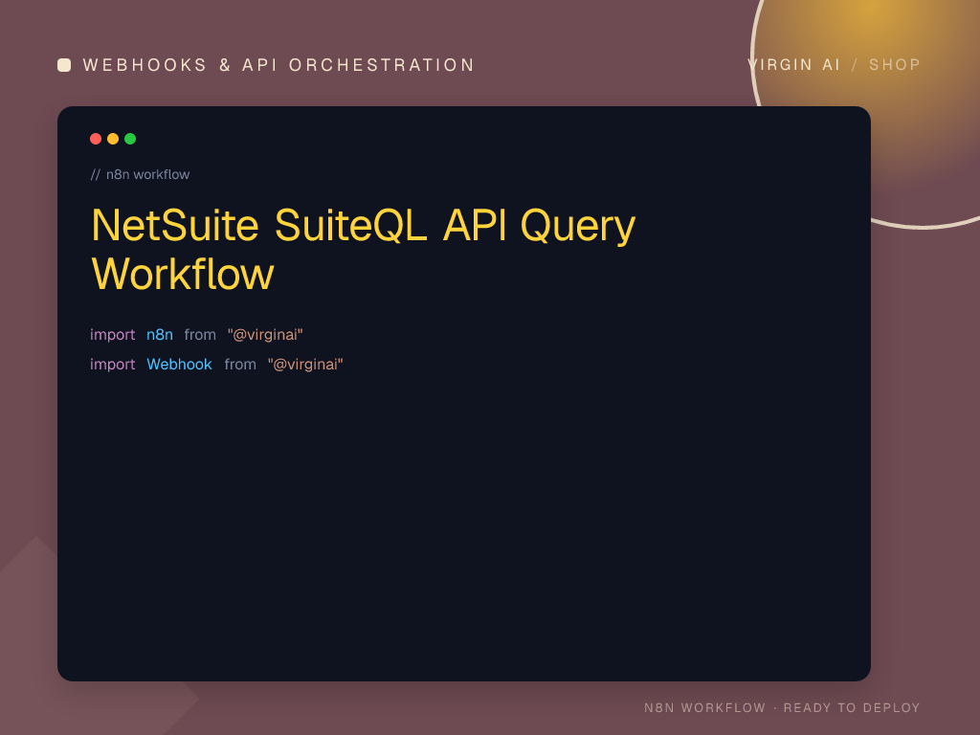The image size is (980, 735).
Task: Click the yellow minimize dot in code window
Action: pyautogui.click(x=113, y=139)
